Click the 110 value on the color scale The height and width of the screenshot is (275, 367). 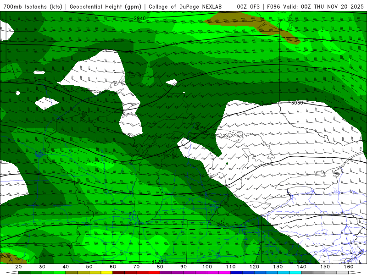231,267
